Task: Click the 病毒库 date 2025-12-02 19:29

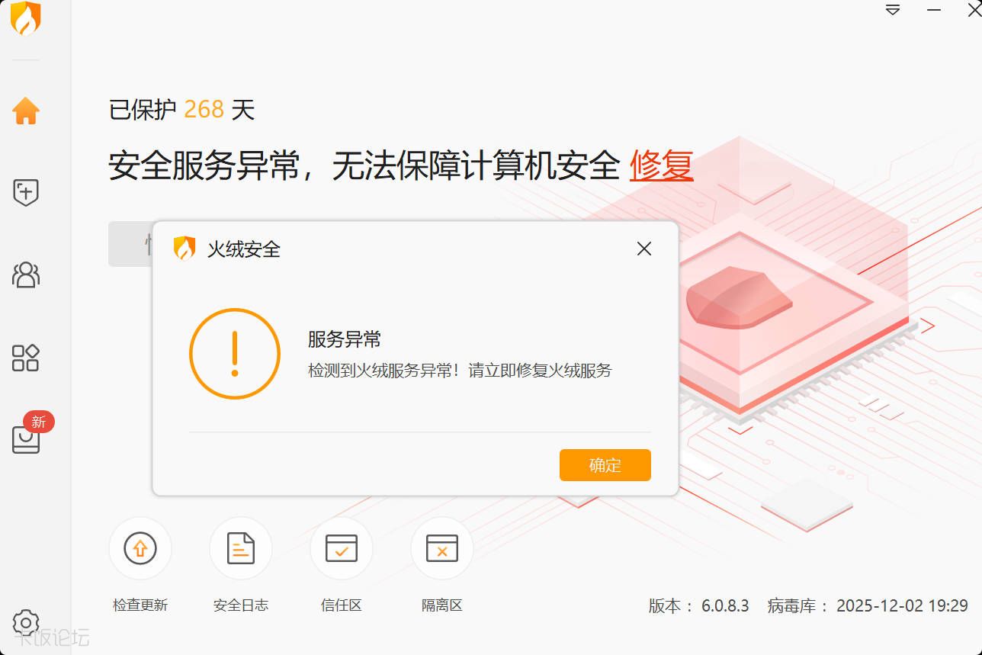Action: coord(902,606)
